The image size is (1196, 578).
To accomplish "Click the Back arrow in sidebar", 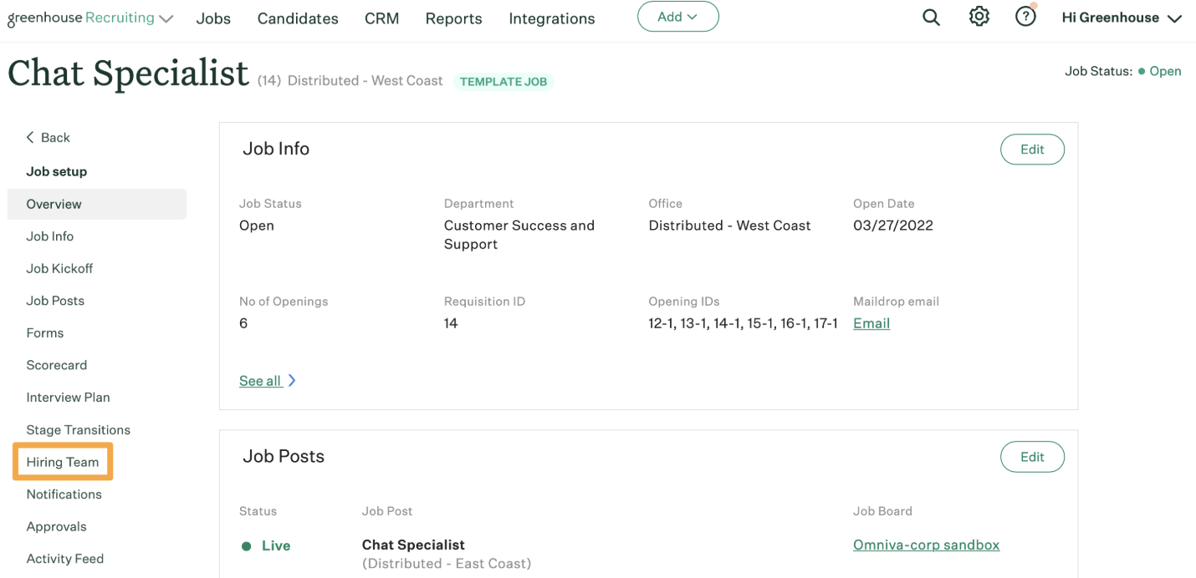I will (x=30, y=137).
